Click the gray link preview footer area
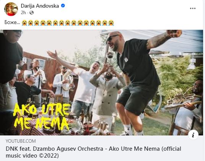 [x=101, y=148]
